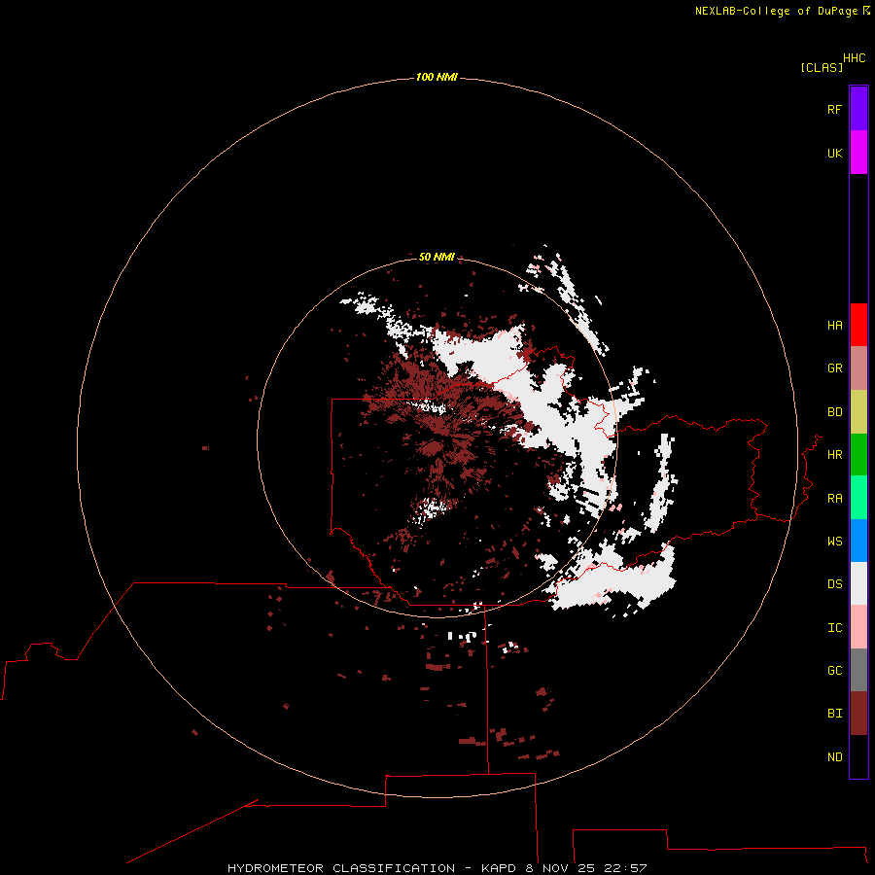Click the HR legend label
875x875 pixels.
tap(835, 455)
